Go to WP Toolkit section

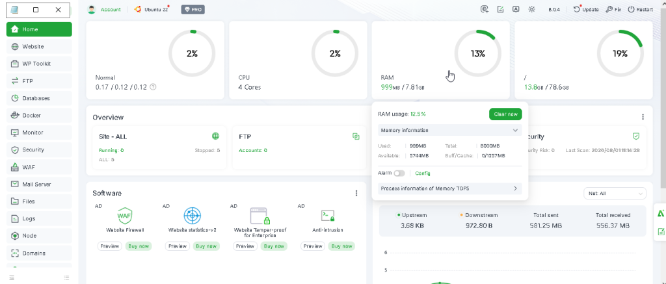pyautogui.click(x=39, y=64)
